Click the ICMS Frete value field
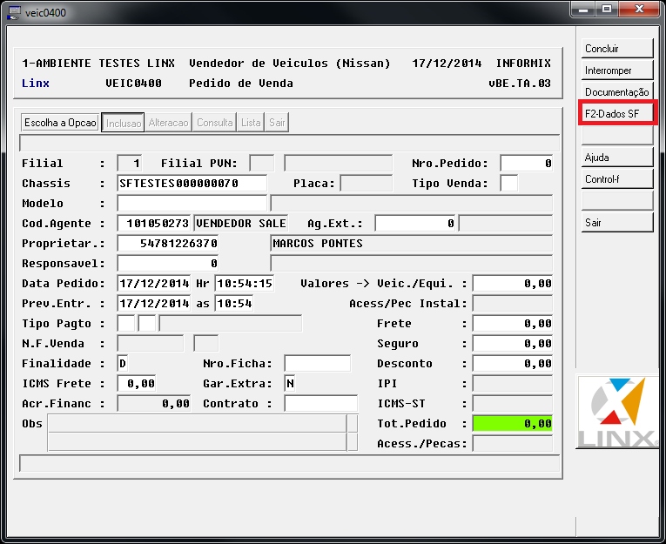 pyautogui.click(x=137, y=383)
